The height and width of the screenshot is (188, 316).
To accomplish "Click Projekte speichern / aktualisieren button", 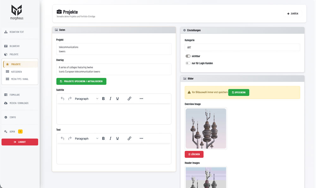I will pos(81,81).
